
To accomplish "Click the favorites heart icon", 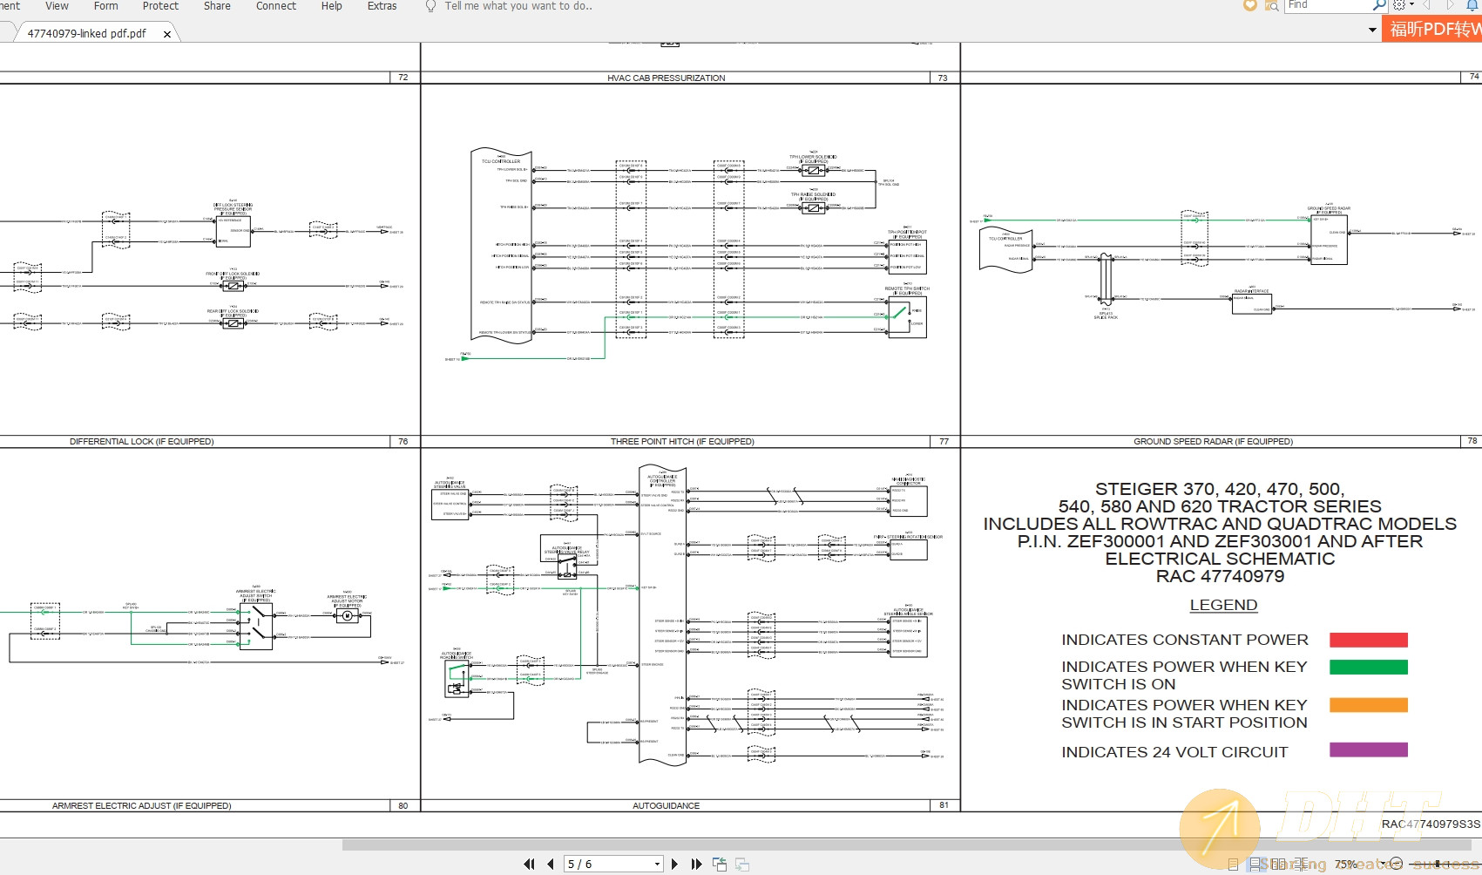I will (1250, 5).
